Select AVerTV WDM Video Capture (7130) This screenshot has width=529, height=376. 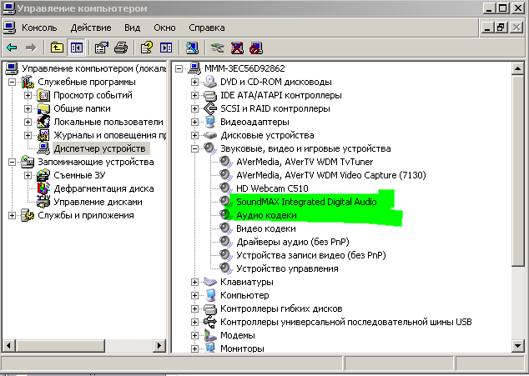click(x=331, y=175)
